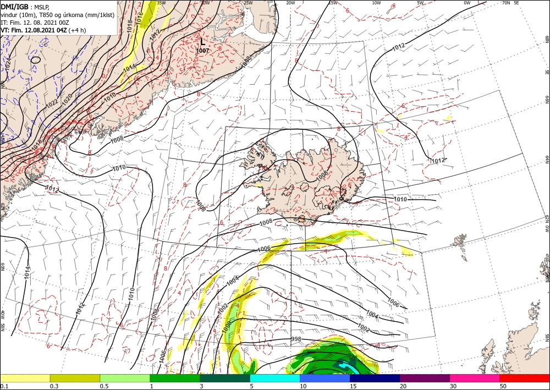Click the '50' legend scale value

[503, 386]
